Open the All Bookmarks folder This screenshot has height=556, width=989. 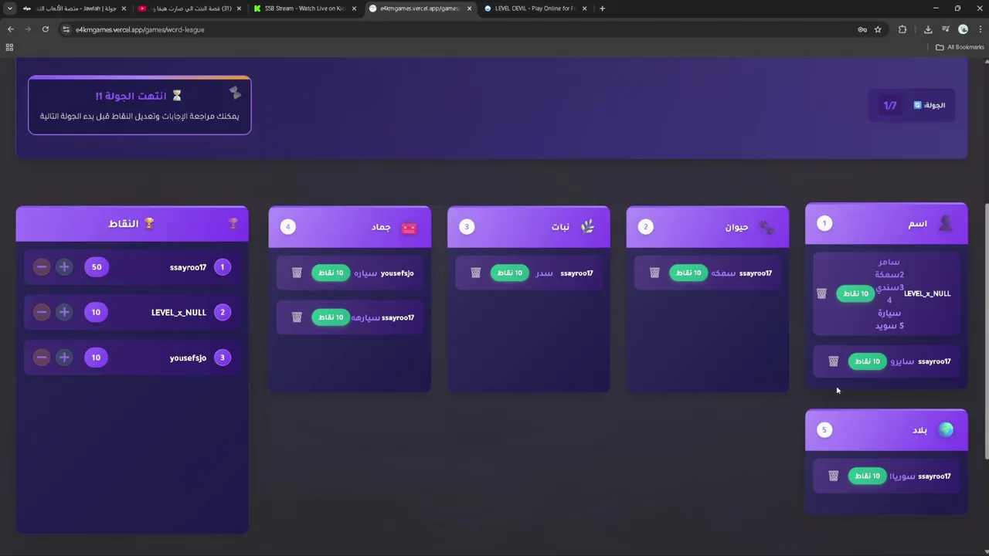(x=960, y=47)
